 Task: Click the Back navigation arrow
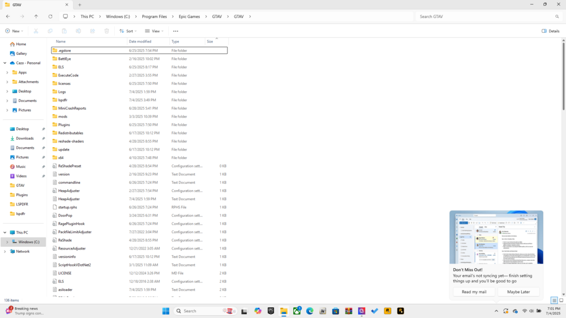coord(8,16)
